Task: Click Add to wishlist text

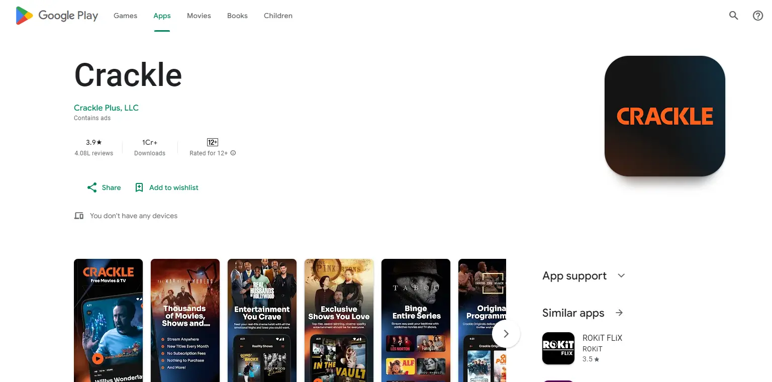Action: coord(174,187)
